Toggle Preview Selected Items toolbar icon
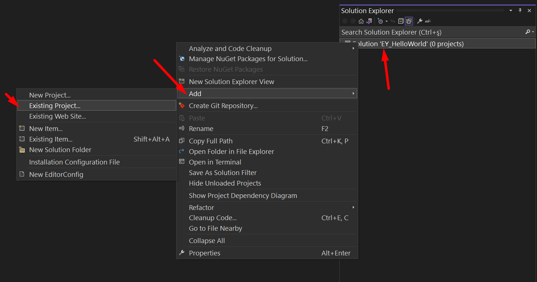This screenshot has height=282, width=537. click(428, 21)
